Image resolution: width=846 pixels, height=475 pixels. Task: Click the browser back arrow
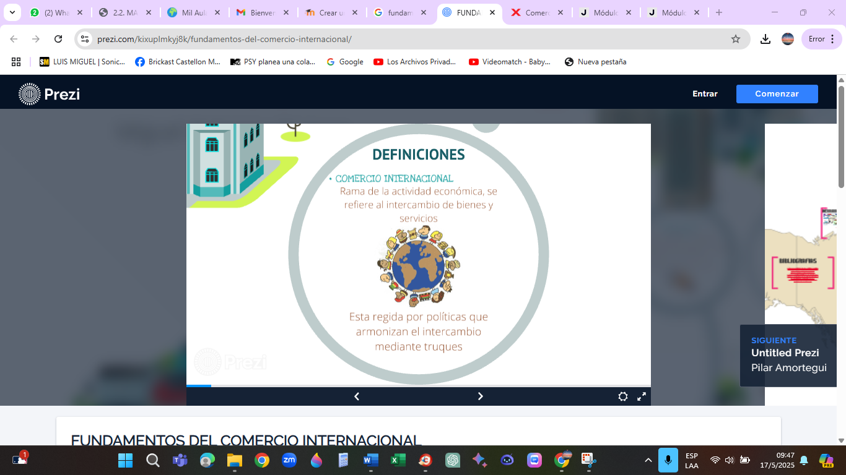point(14,39)
